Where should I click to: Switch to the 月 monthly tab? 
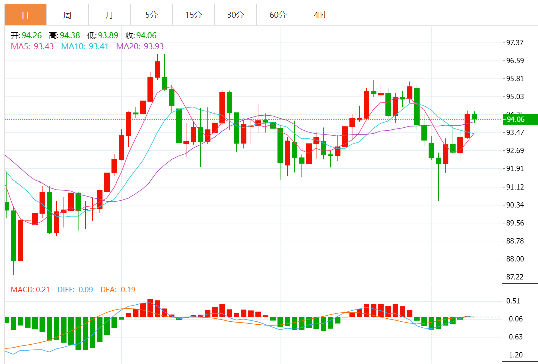109,15
